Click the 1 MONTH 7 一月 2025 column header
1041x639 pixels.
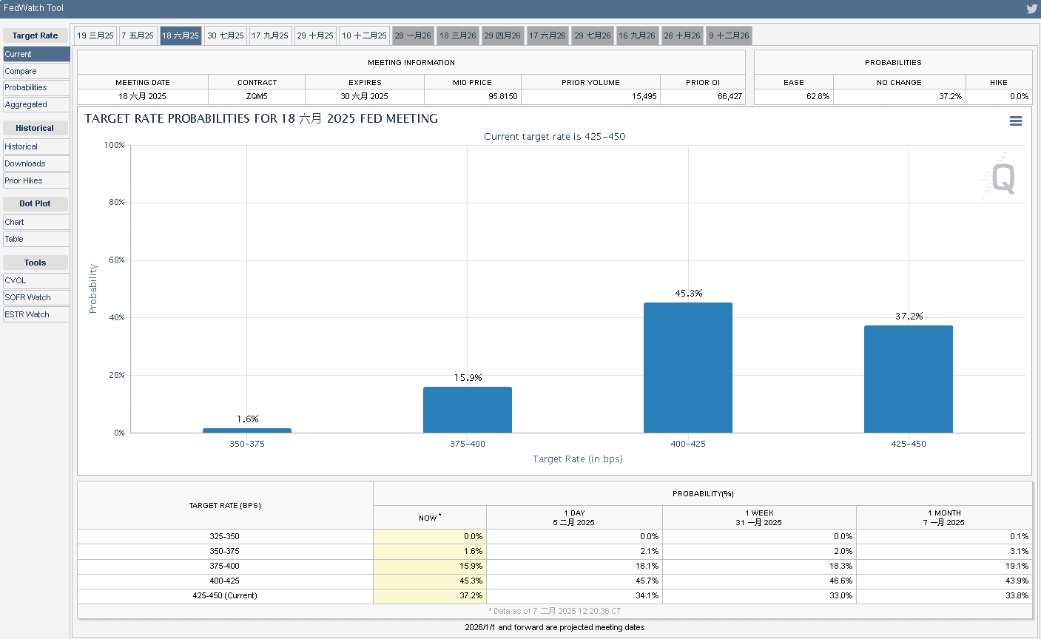pyautogui.click(x=944, y=518)
